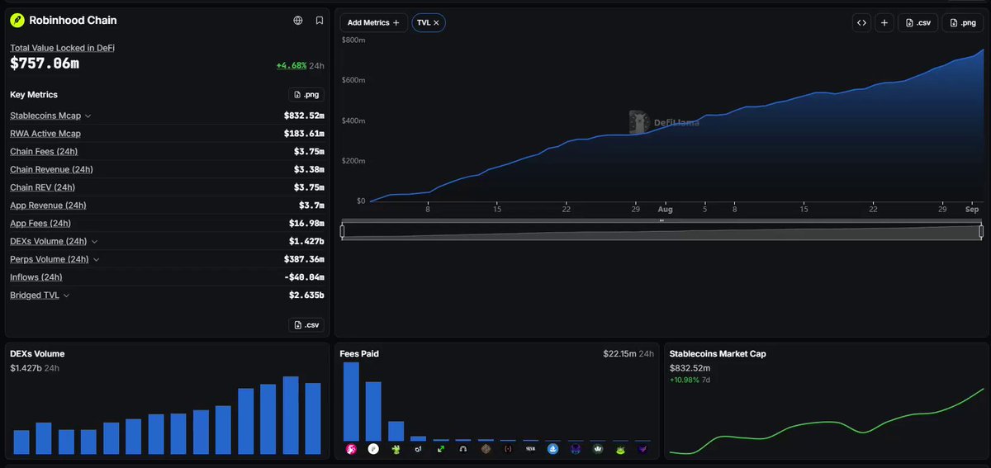Click the $387.36m Perps Volume value
991x468 pixels.
point(304,259)
